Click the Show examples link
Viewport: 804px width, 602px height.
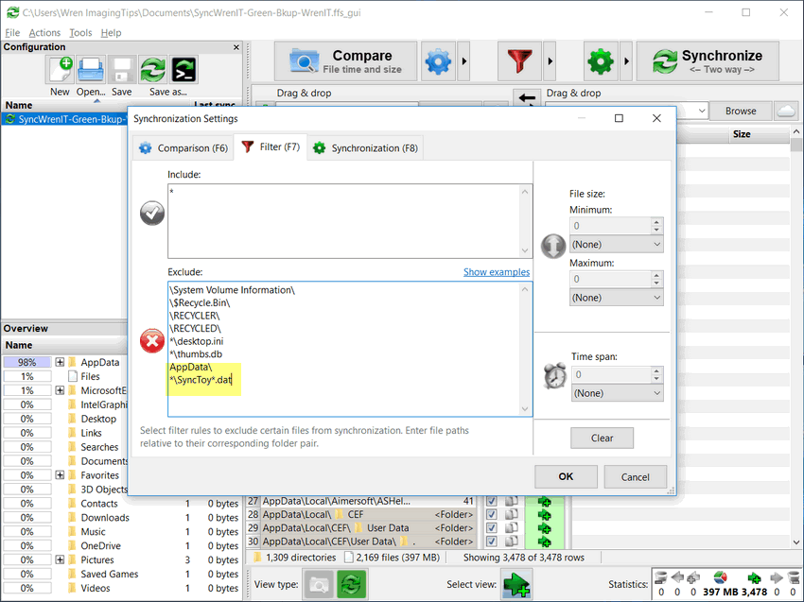496,272
